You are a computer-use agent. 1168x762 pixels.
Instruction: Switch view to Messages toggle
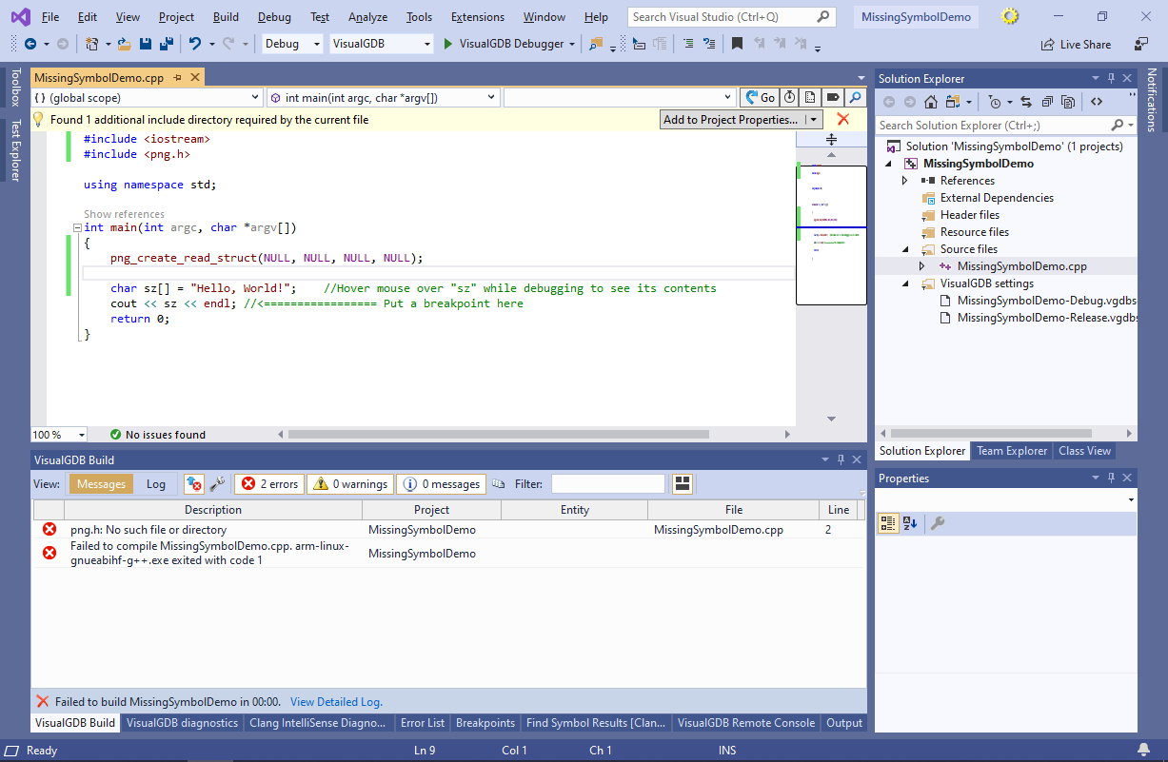pos(101,483)
